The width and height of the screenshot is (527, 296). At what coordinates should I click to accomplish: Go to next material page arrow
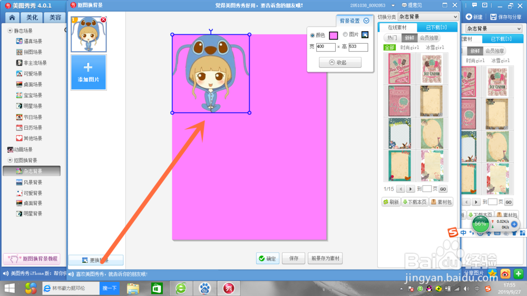(411, 189)
